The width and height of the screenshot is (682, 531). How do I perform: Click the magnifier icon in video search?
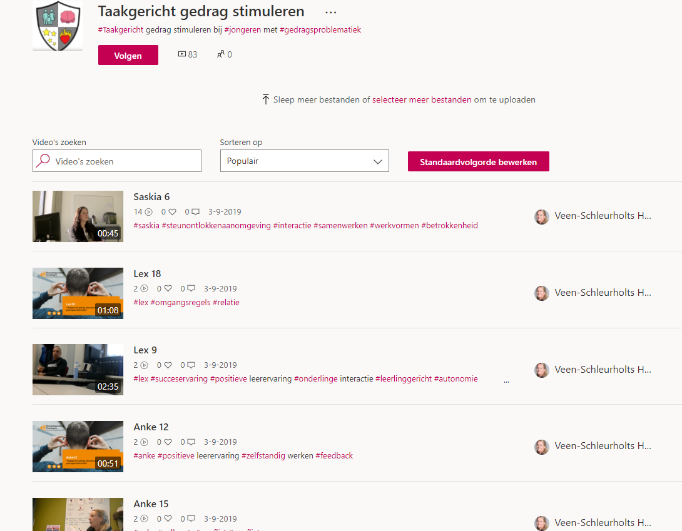pyautogui.click(x=43, y=161)
